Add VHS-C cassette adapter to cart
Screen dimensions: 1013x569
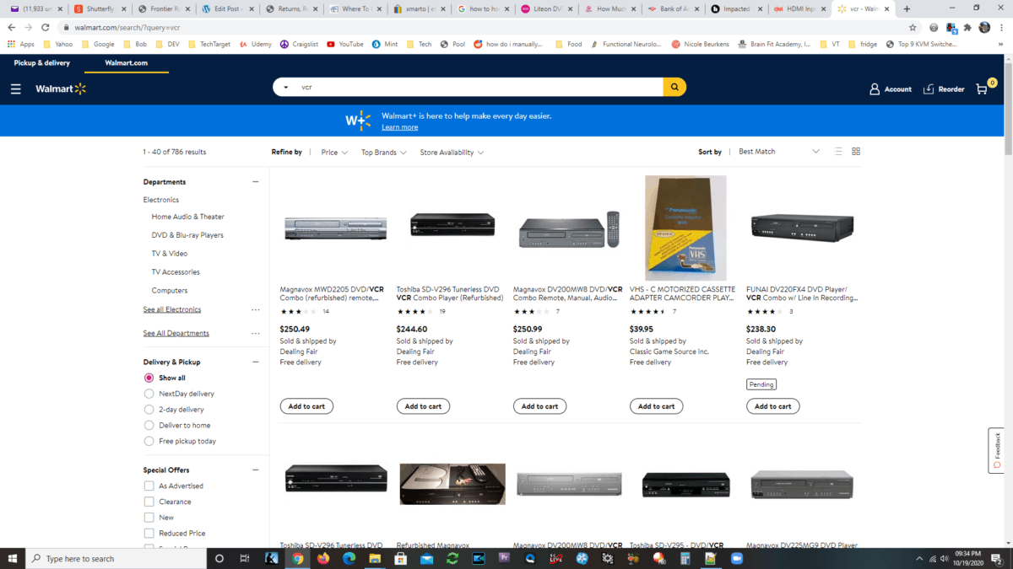click(x=656, y=406)
